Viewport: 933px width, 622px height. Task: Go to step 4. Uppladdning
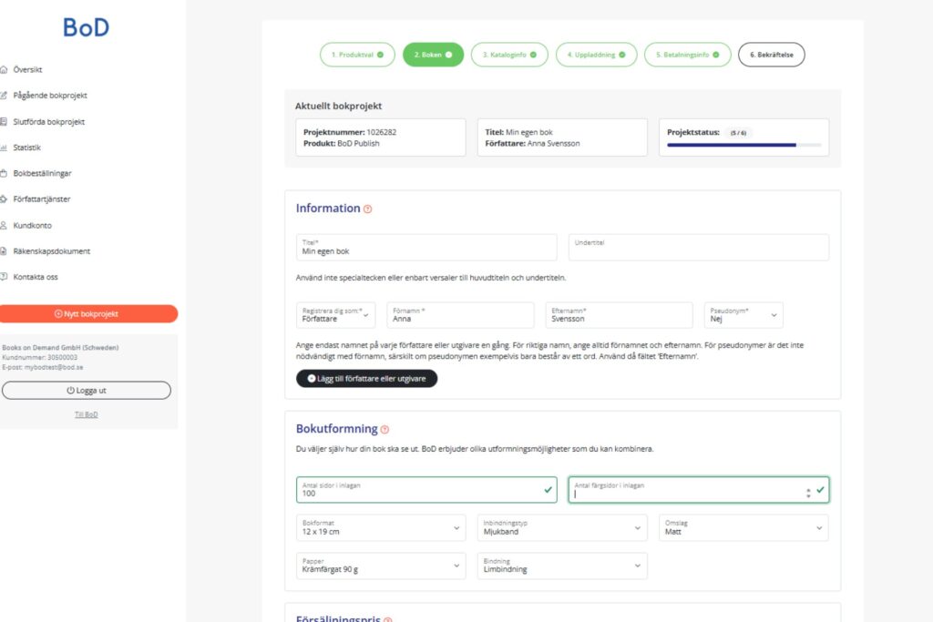click(596, 55)
